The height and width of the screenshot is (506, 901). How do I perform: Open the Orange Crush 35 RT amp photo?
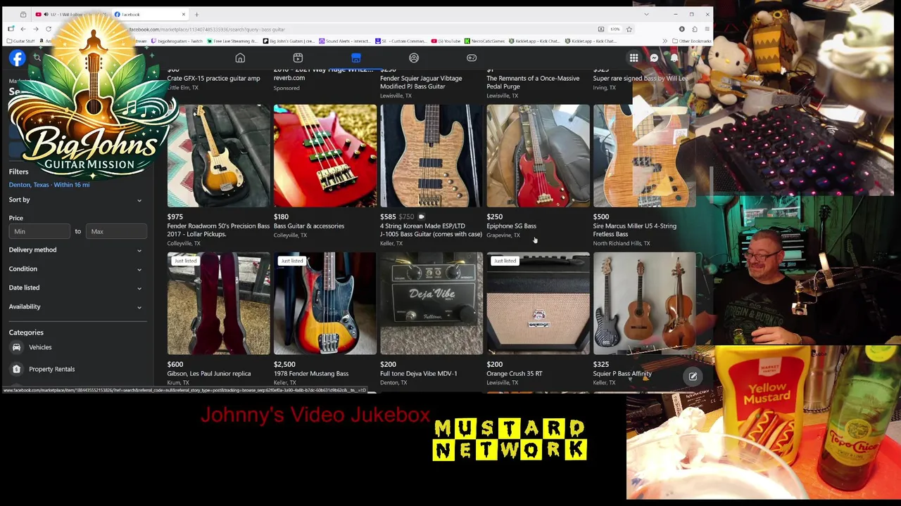[x=538, y=304]
